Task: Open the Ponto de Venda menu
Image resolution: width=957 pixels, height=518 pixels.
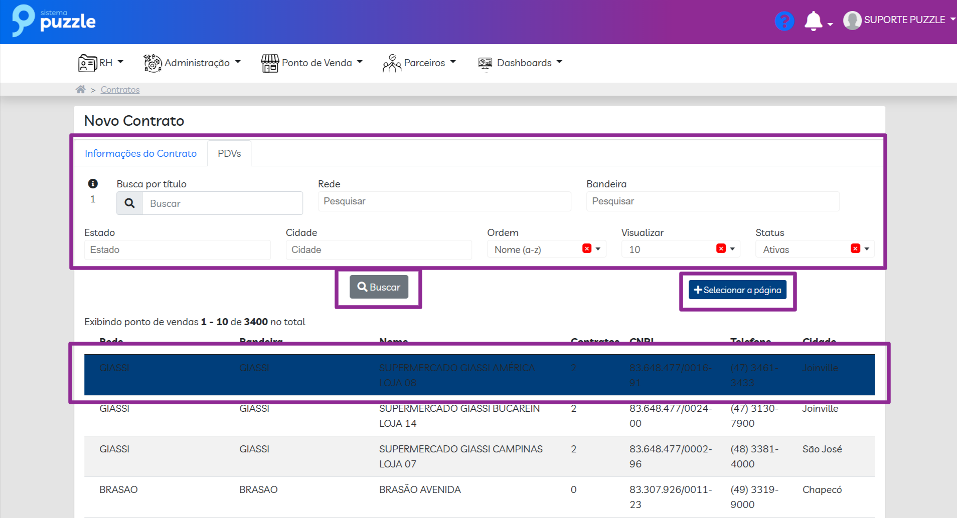Action: [312, 63]
